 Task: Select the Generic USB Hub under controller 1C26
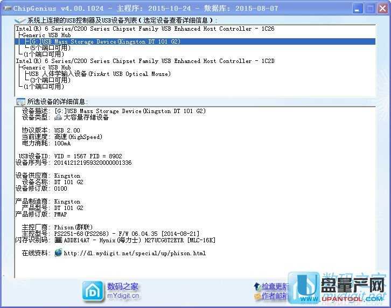tap(46, 35)
